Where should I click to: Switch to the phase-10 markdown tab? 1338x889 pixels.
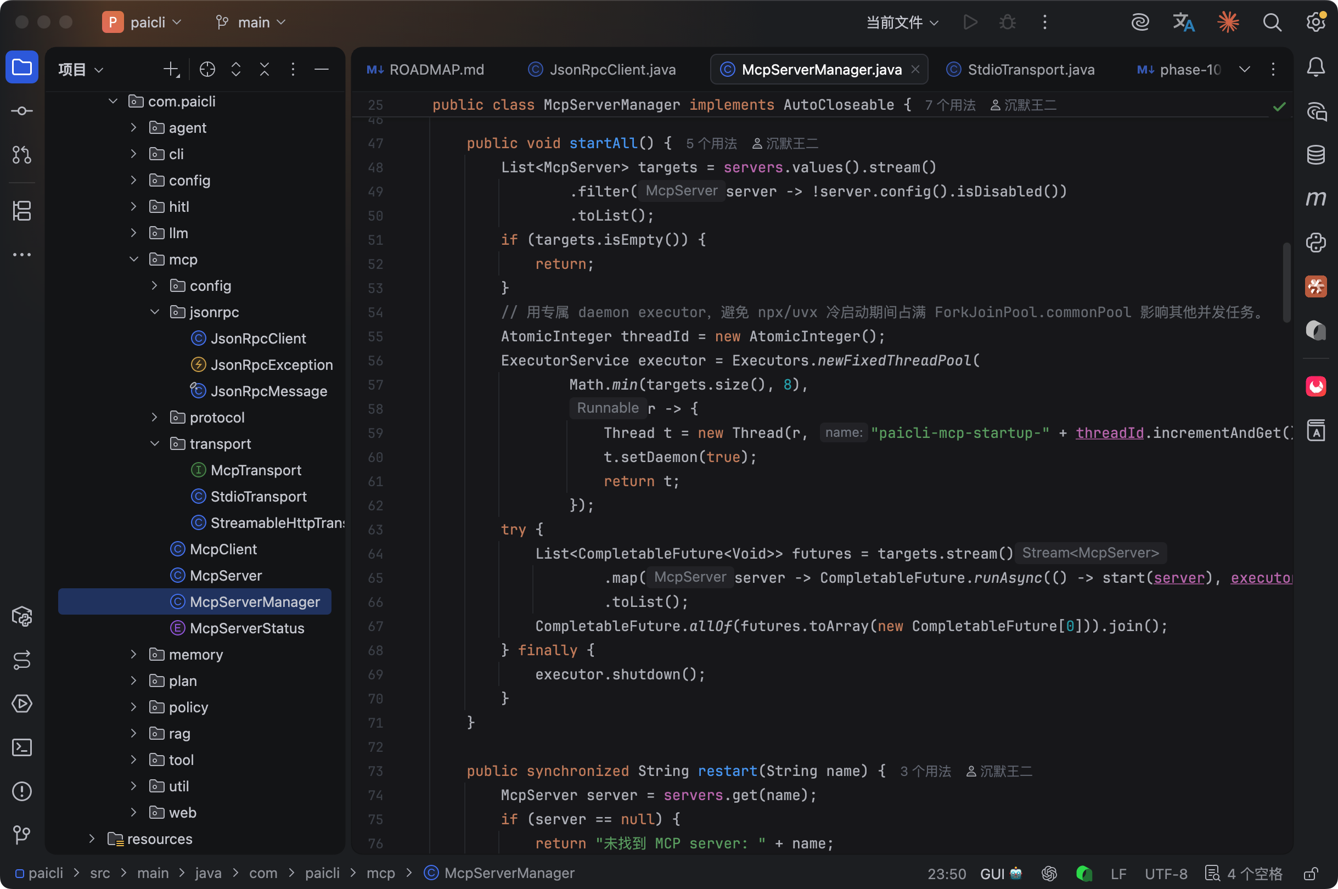click(1179, 69)
